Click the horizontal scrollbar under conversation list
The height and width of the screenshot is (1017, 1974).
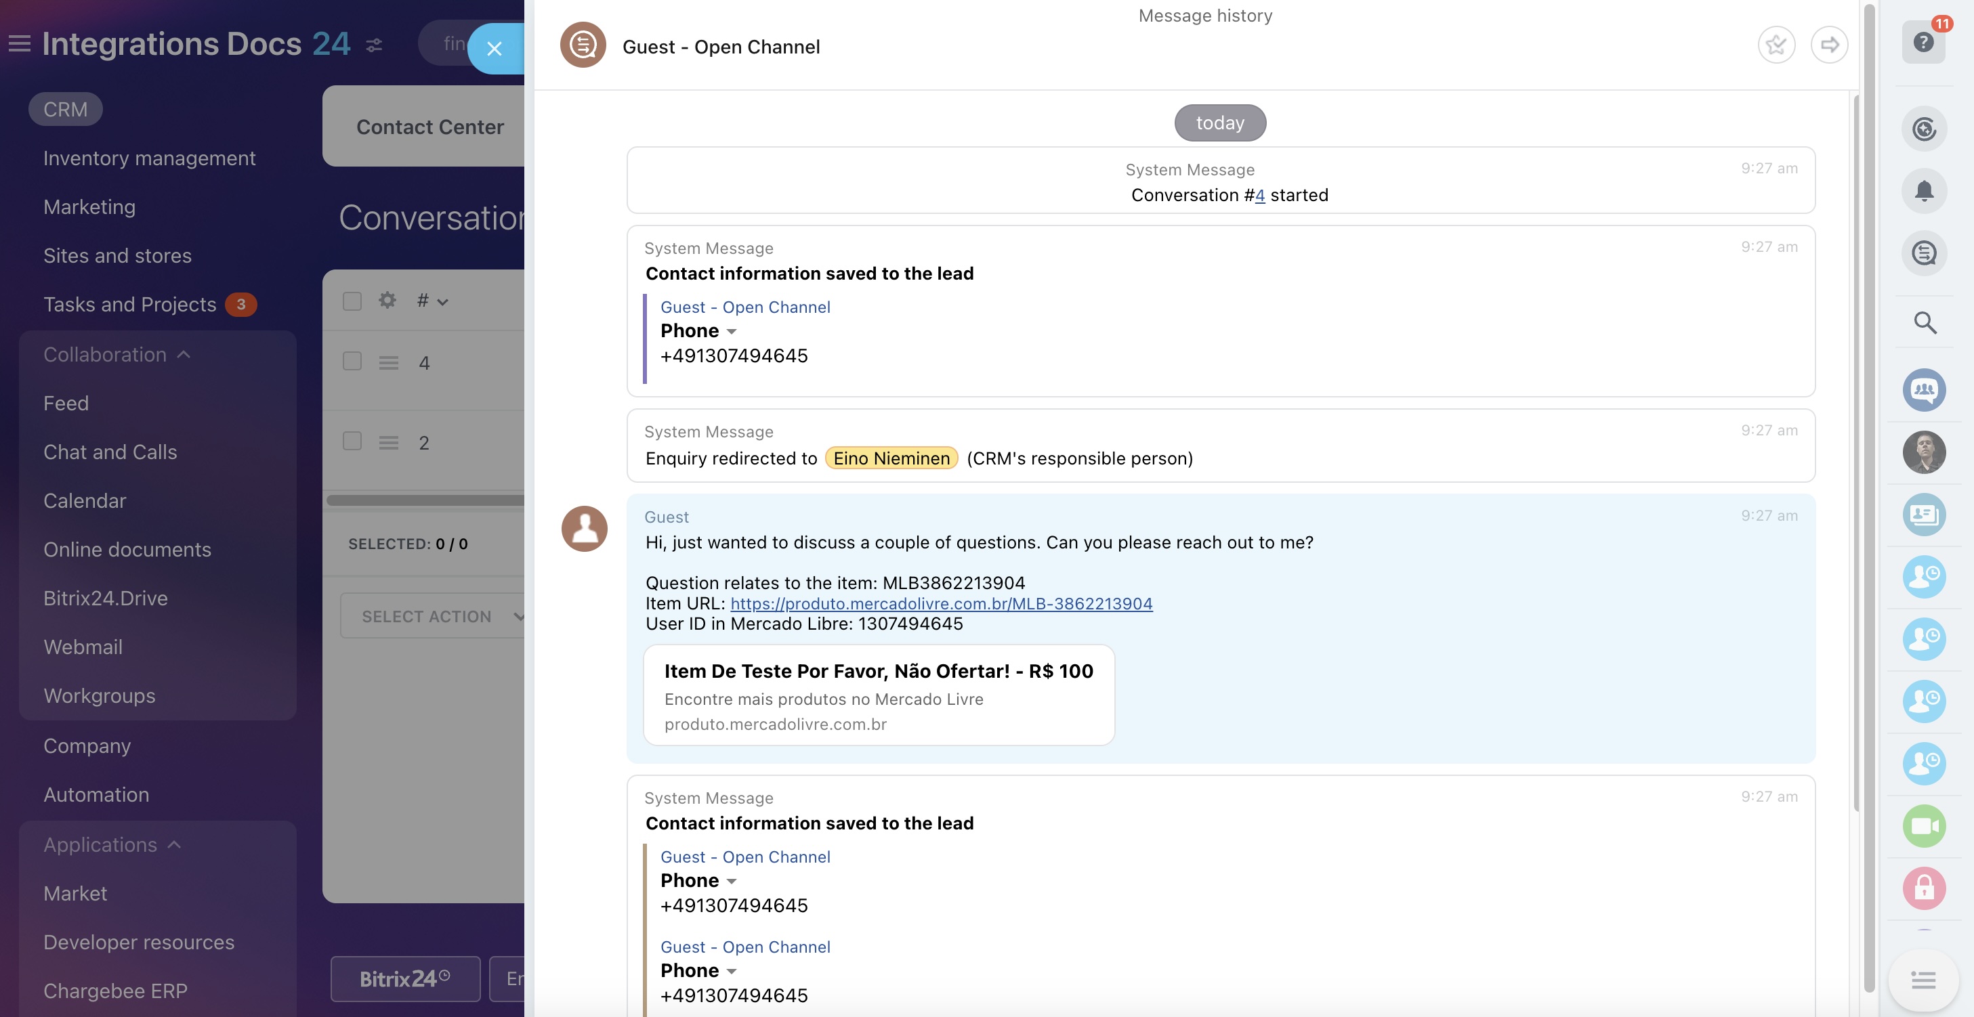point(425,500)
